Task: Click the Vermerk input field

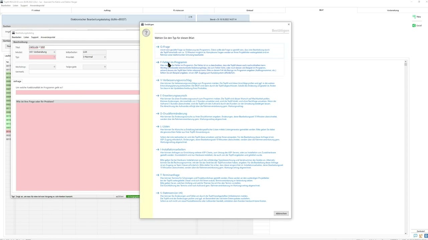Action: tap(84, 72)
